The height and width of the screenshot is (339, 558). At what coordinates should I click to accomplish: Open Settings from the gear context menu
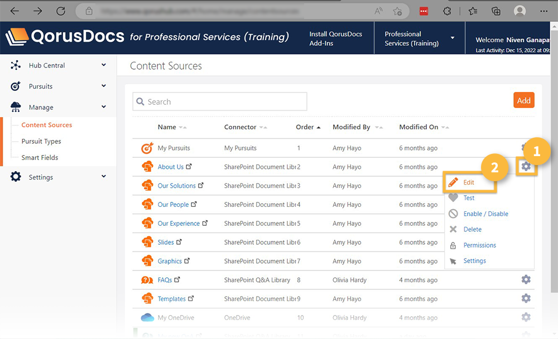(x=474, y=261)
